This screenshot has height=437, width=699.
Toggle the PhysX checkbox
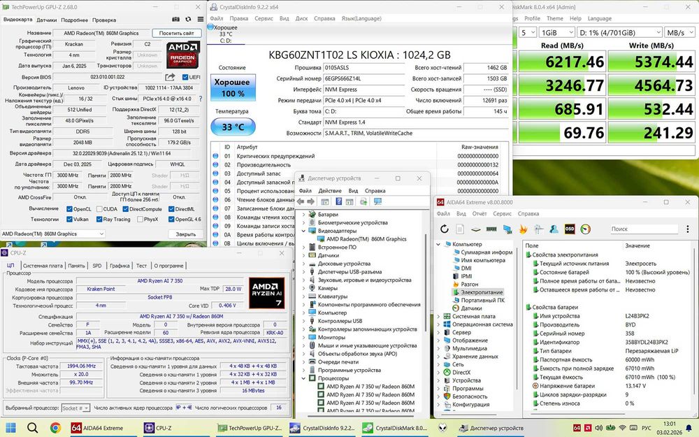tap(140, 219)
